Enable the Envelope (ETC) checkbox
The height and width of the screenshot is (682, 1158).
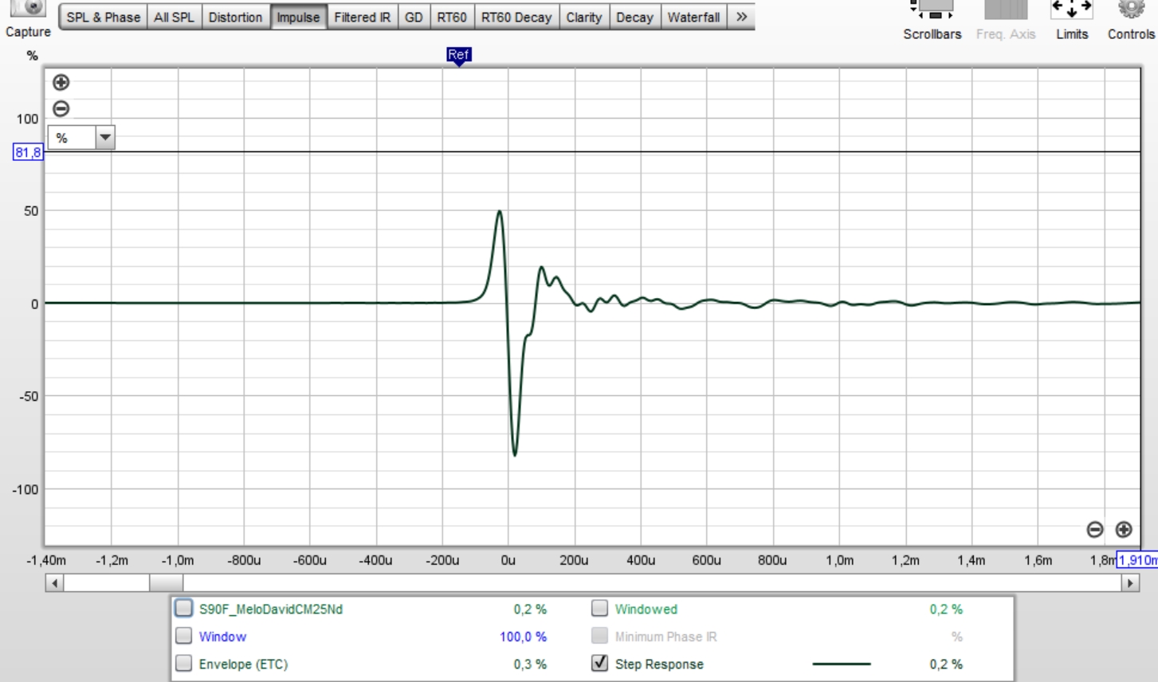[184, 663]
